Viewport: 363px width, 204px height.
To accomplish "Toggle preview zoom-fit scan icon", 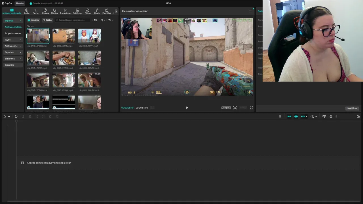I will click(x=235, y=108).
